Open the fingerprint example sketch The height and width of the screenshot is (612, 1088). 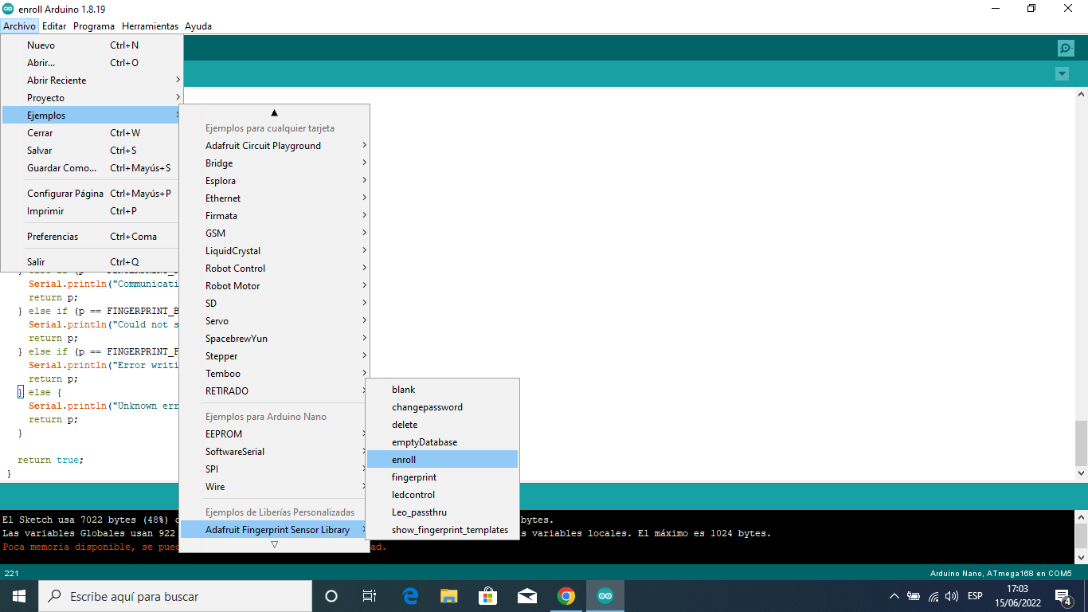point(443,477)
